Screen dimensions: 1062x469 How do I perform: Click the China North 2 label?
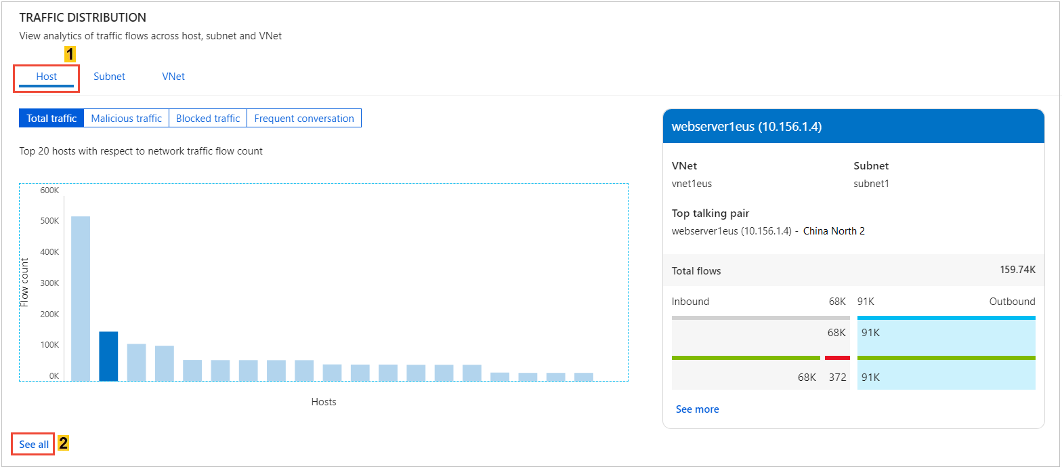[834, 231]
